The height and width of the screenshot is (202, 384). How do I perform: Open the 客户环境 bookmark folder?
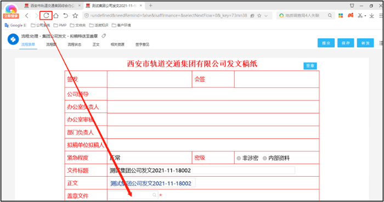tap(121, 25)
